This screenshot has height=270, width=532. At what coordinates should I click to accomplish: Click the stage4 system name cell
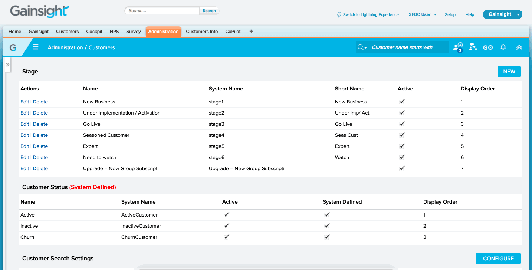tap(217, 135)
